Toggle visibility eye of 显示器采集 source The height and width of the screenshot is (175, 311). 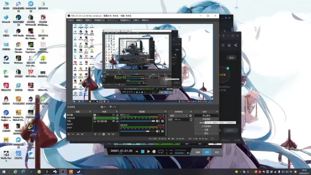point(114,121)
